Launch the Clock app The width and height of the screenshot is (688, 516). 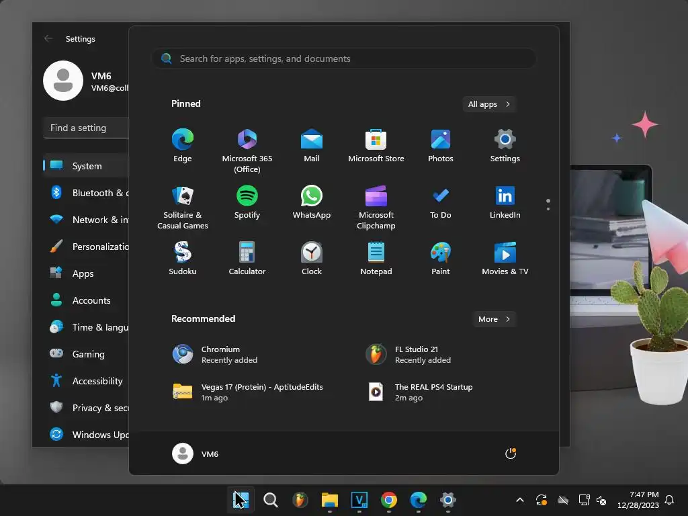(312, 259)
